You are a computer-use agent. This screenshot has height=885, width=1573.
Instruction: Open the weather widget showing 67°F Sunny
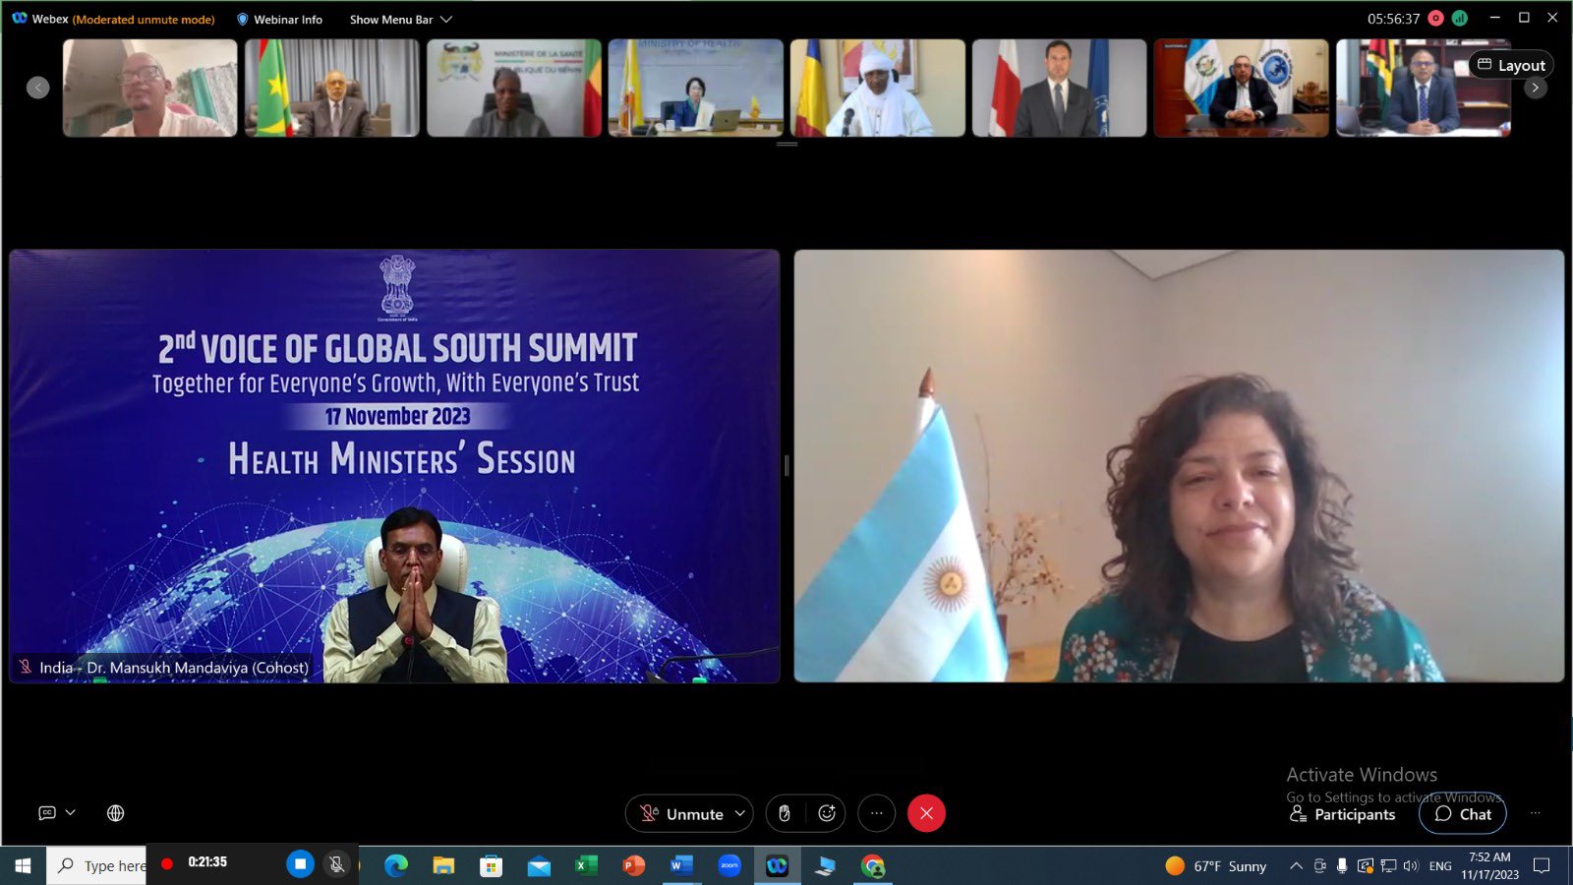[1216, 865]
